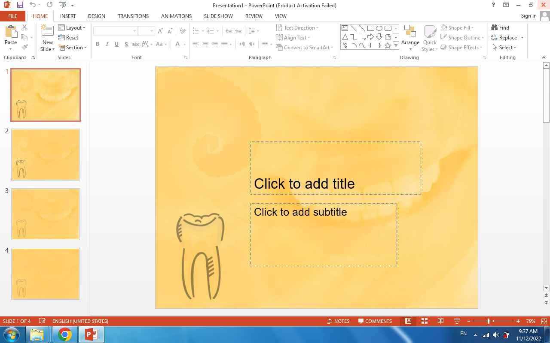
Task: Expand the Select dropdown in Editing group
Action: pyautogui.click(x=505, y=48)
